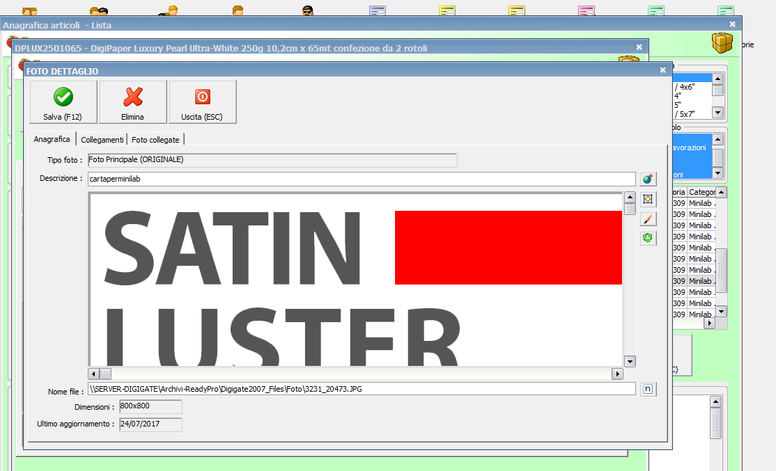Viewport: 776px width, 471px height.
Task: Click the 'Categor' column header
Action: tap(701, 192)
